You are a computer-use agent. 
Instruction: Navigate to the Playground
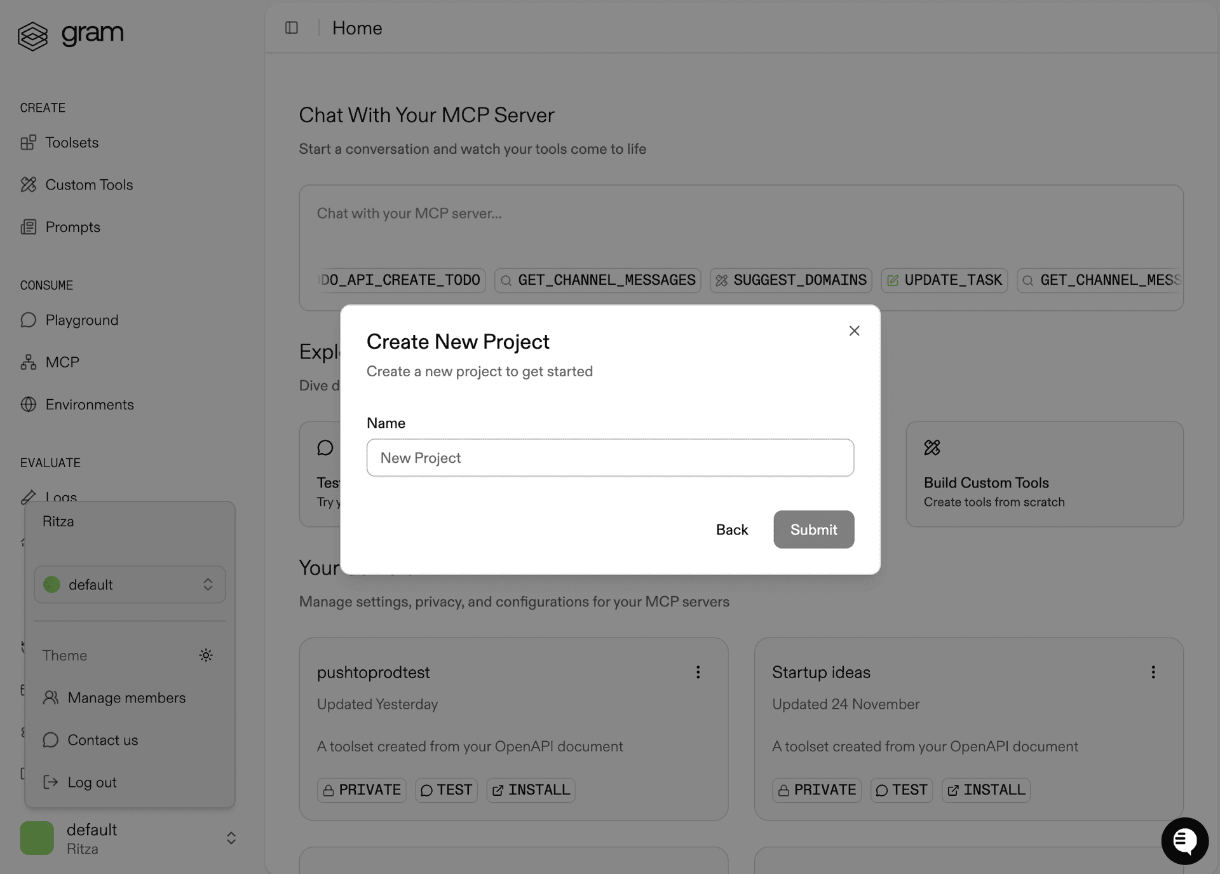pos(82,320)
